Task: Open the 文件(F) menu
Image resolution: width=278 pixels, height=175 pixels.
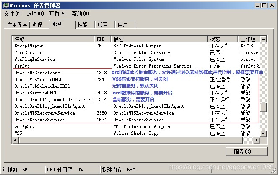Action: coord(13,13)
